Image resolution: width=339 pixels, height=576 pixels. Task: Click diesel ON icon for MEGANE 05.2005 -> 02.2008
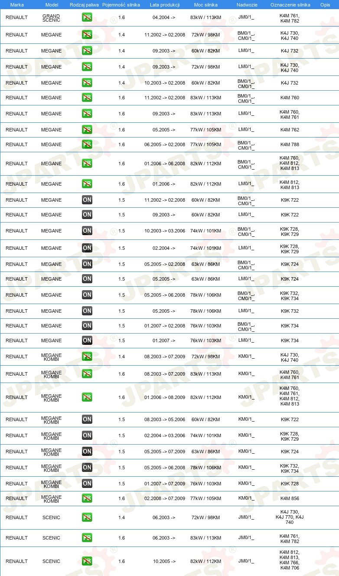click(x=87, y=264)
